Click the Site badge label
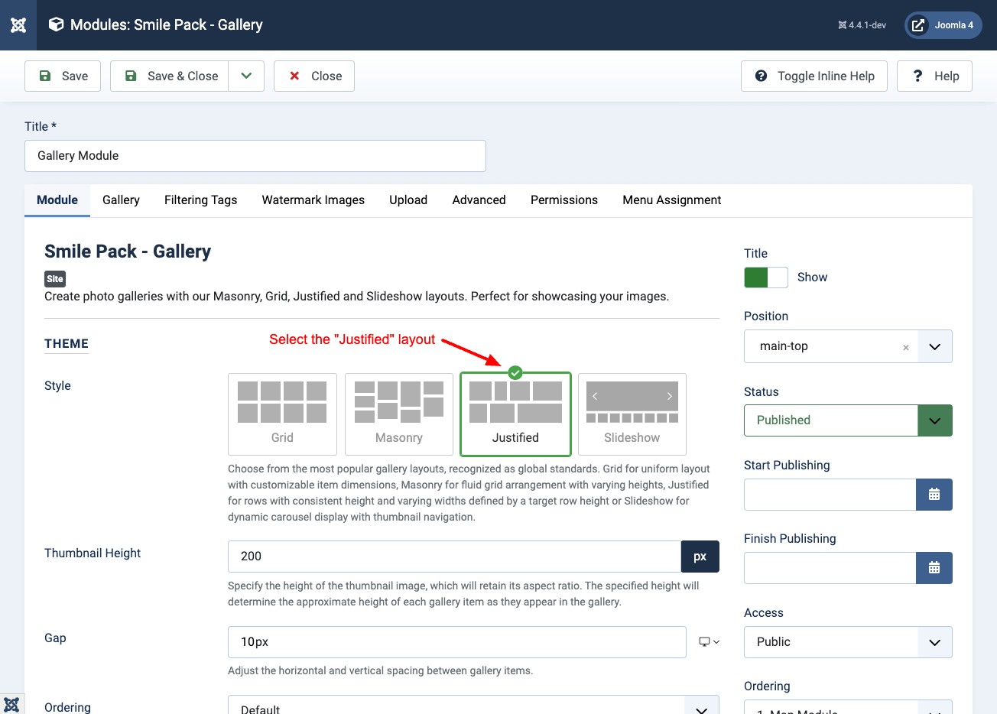This screenshot has width=997, height=714. tap(55, 279)
